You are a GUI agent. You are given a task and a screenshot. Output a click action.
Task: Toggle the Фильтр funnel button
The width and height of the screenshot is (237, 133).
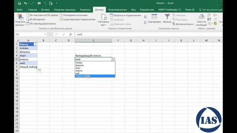point(167,19)
